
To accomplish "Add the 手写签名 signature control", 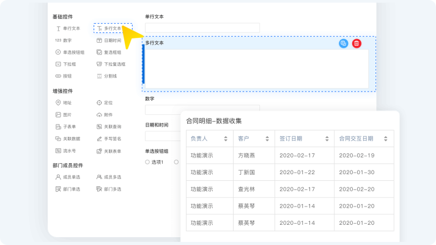I will pos(109,139).
